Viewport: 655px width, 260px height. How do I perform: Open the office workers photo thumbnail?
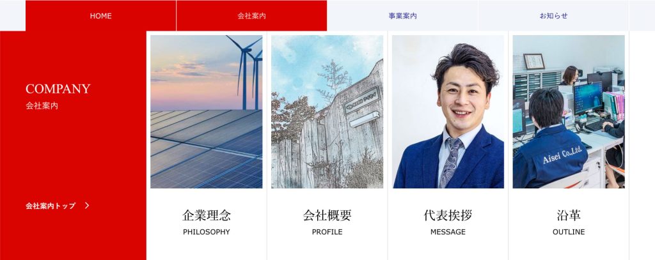point(569,111)
